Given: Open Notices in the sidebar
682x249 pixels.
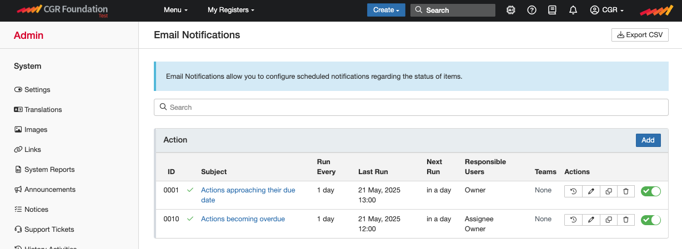Looking at the screenshot, I should (x=31, y=210).
